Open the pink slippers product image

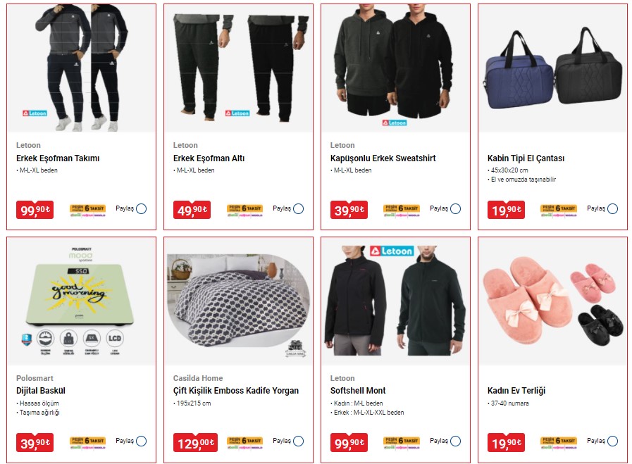tap(552, 301)
